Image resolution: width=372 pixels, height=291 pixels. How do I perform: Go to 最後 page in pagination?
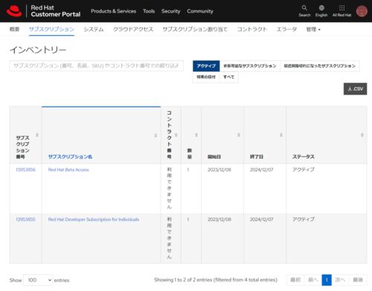tap(358, 280)
